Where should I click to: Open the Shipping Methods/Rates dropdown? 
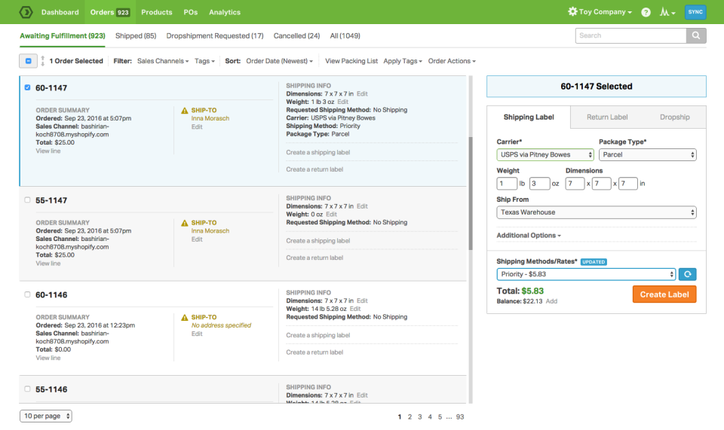pyautogui.click(x=586, y=274)
